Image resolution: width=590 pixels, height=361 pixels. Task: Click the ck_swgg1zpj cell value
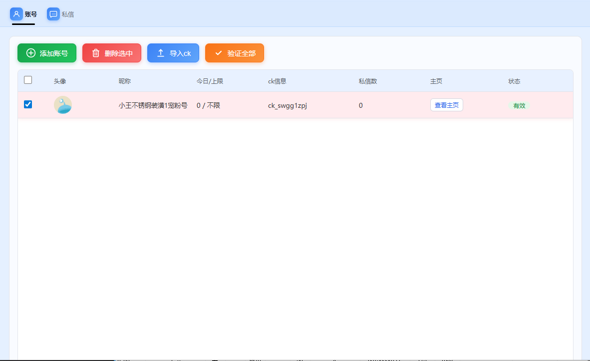click(288, 105)
